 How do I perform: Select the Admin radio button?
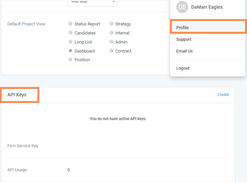(x=111, y=42)
